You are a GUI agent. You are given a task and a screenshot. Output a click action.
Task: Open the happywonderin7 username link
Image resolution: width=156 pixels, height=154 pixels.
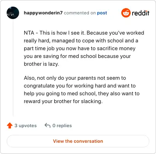pyautogui.click(x=43, y=13)
